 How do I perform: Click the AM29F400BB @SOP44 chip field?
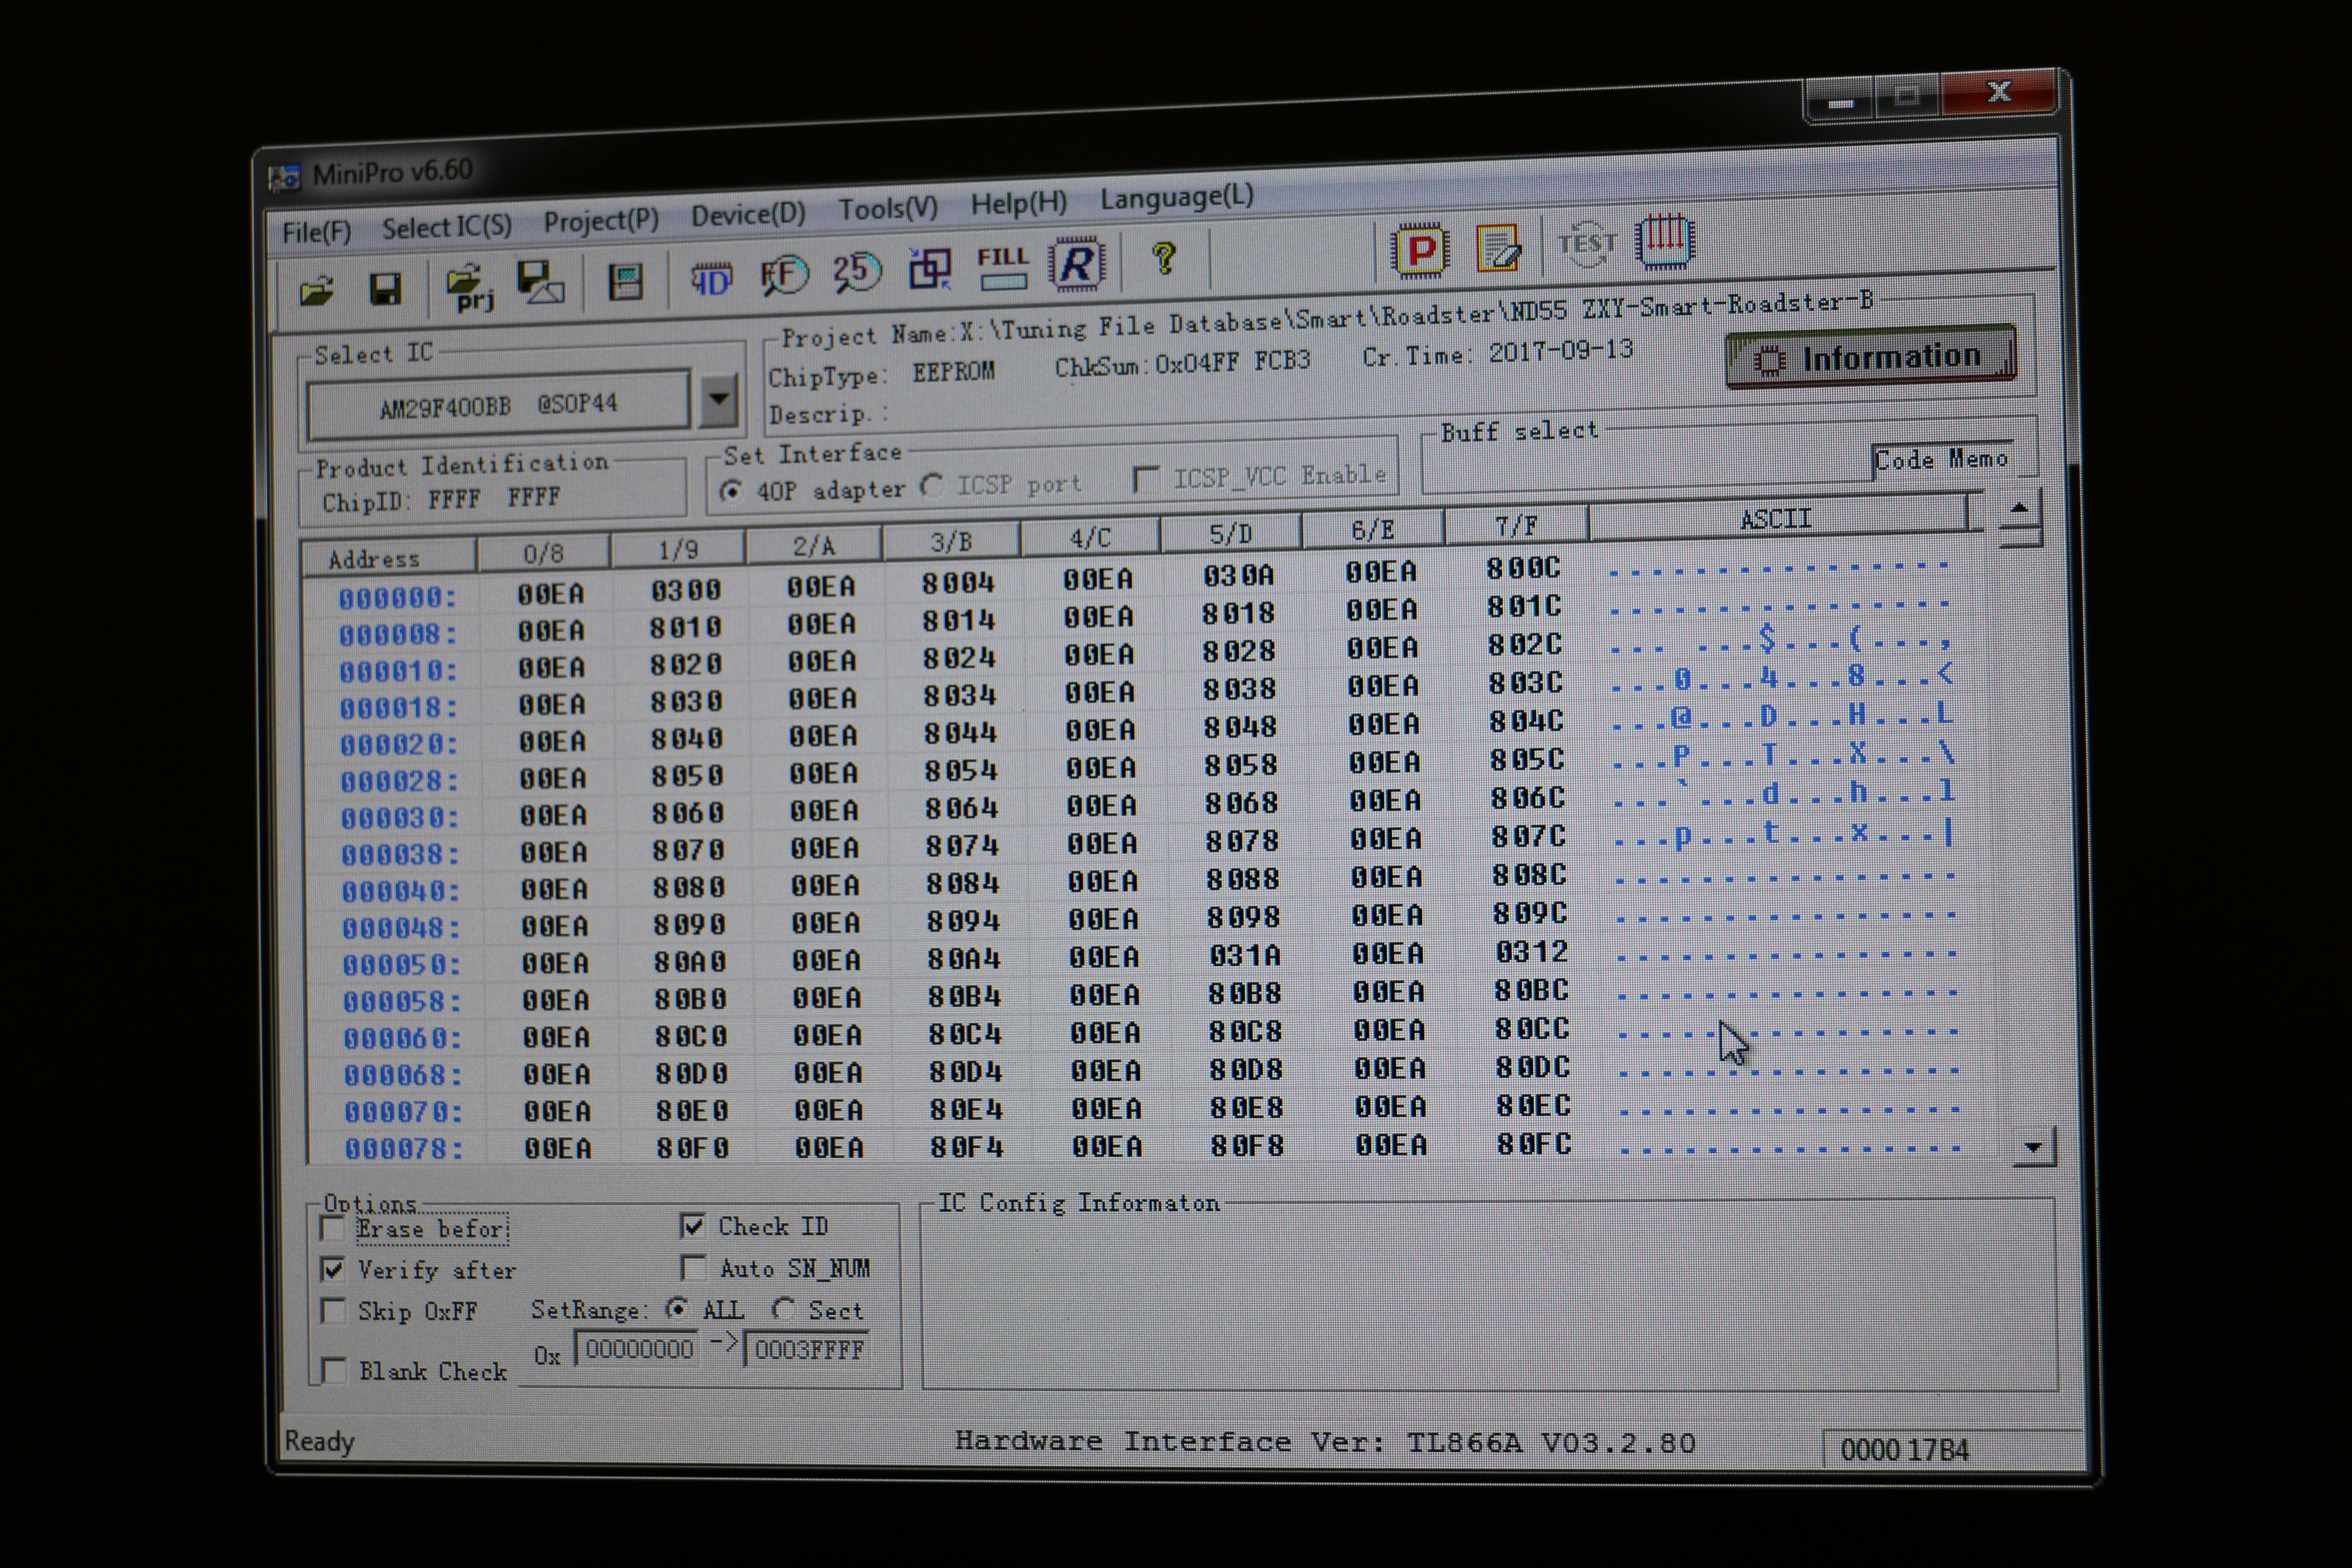[498, 405]
